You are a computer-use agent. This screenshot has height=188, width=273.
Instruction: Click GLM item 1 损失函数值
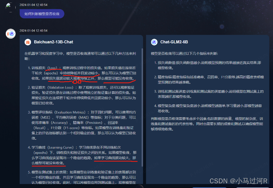coord(207,65)
